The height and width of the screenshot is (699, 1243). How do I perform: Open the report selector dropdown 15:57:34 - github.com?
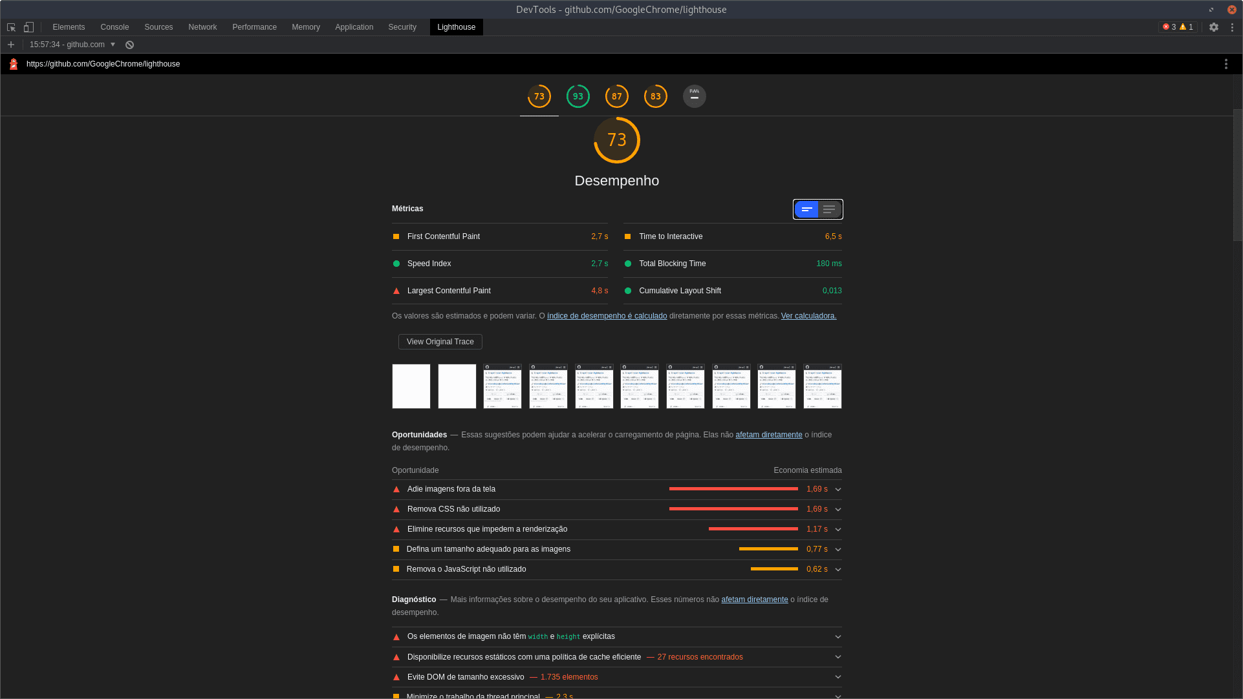[x=72, y=45]
